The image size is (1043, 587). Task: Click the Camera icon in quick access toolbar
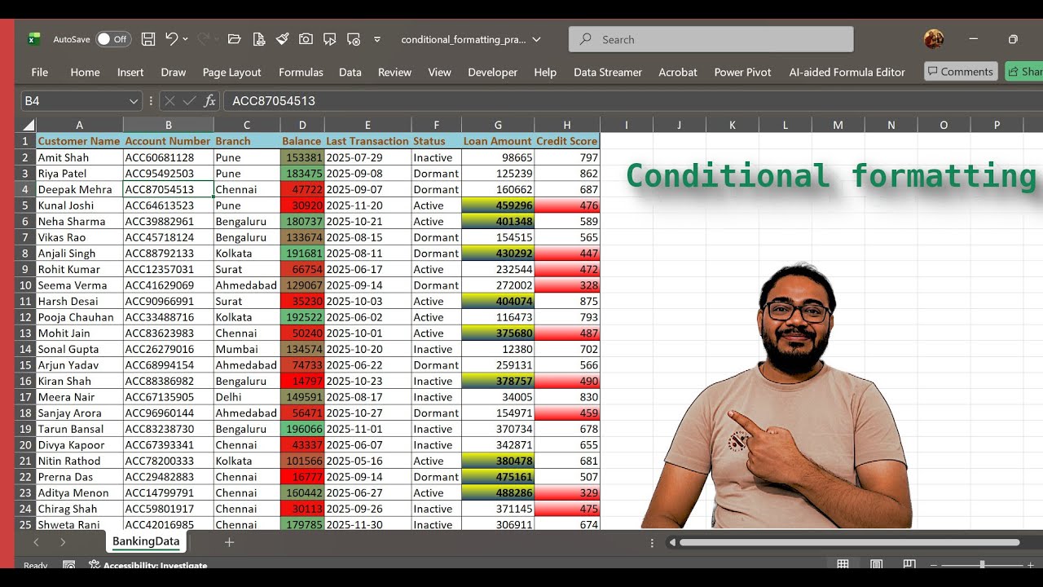click(x=306, y=39)
